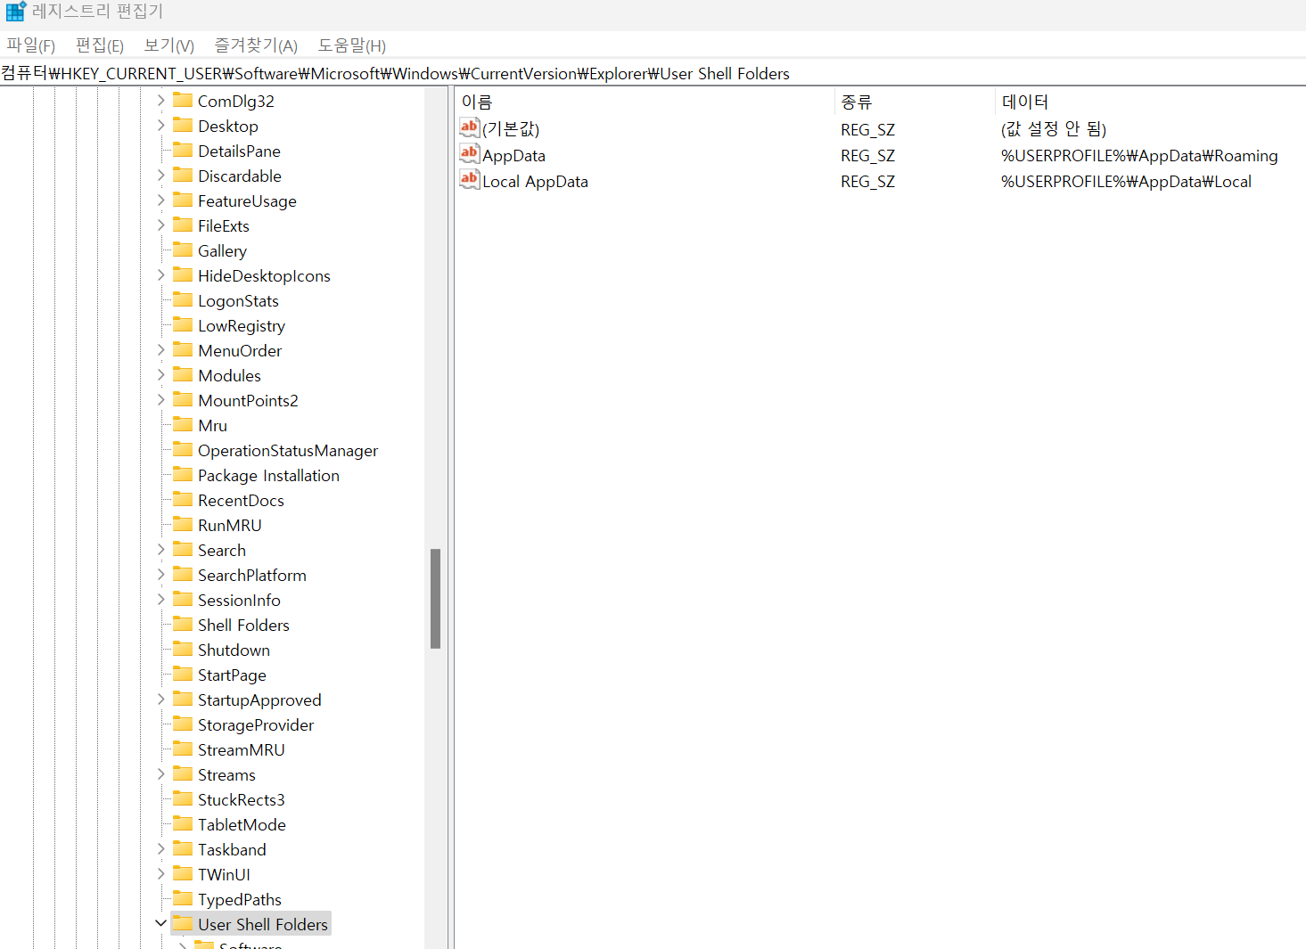Select the %USERPROFILE%\AppData\Local data cell
The height and width of the screenshot is (949, 1306).
tap(1126, 182)
